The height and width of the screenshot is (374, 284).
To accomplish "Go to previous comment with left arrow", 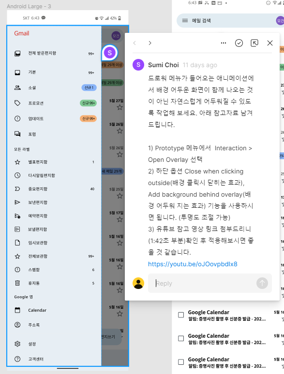I will click(x=135, y=43).
